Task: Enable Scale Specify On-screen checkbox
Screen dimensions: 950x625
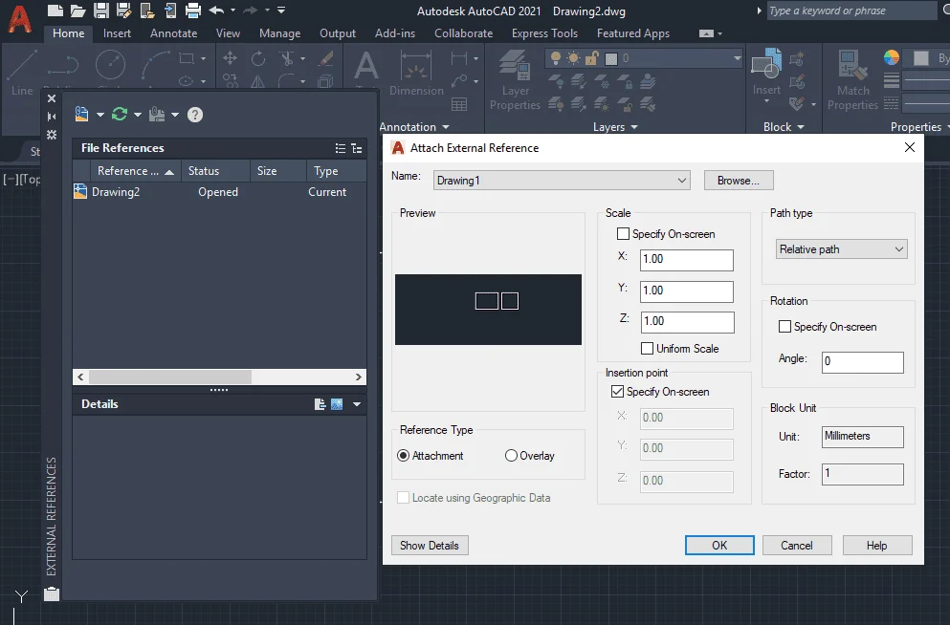Action: [623, 233]
